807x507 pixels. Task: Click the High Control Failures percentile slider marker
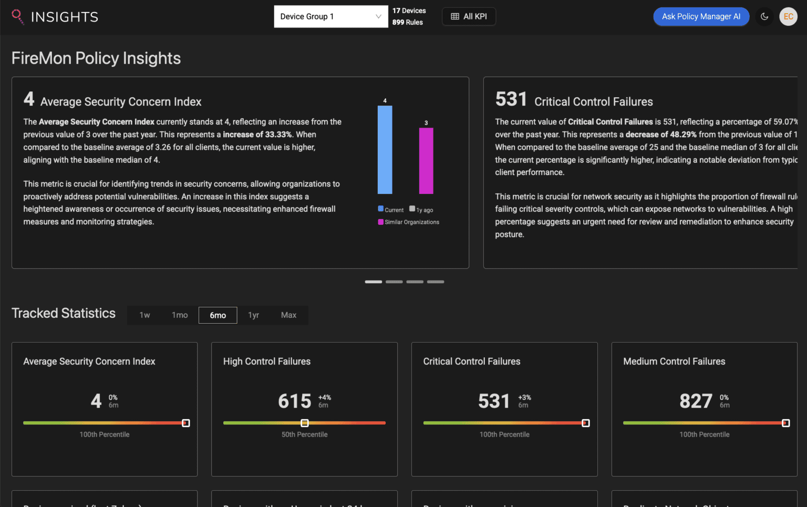tap(304, 422)
